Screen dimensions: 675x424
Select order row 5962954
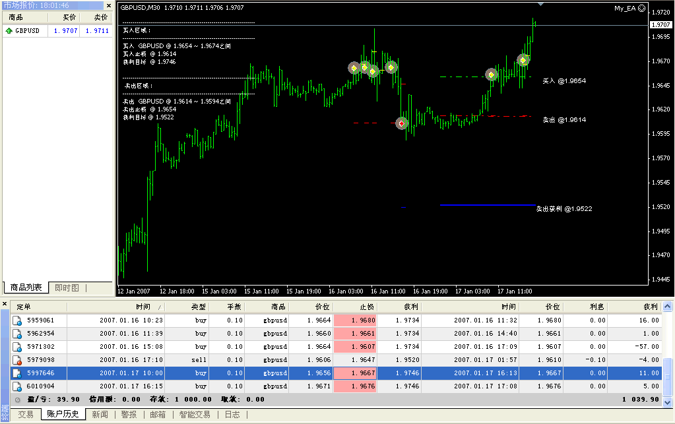click(x=337, y=334)
